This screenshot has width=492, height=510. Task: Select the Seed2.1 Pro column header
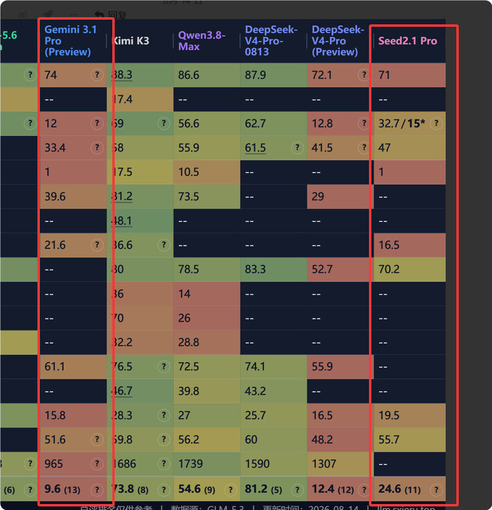click(x=408, y=40)
